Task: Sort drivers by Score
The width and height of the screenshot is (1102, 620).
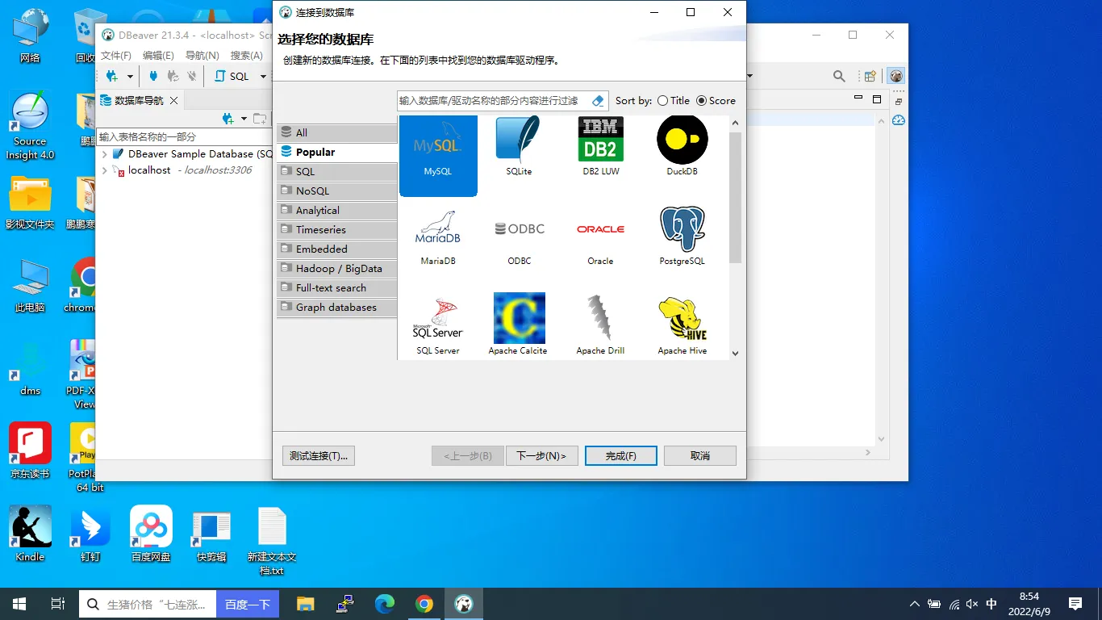Action: coord(716,101)
